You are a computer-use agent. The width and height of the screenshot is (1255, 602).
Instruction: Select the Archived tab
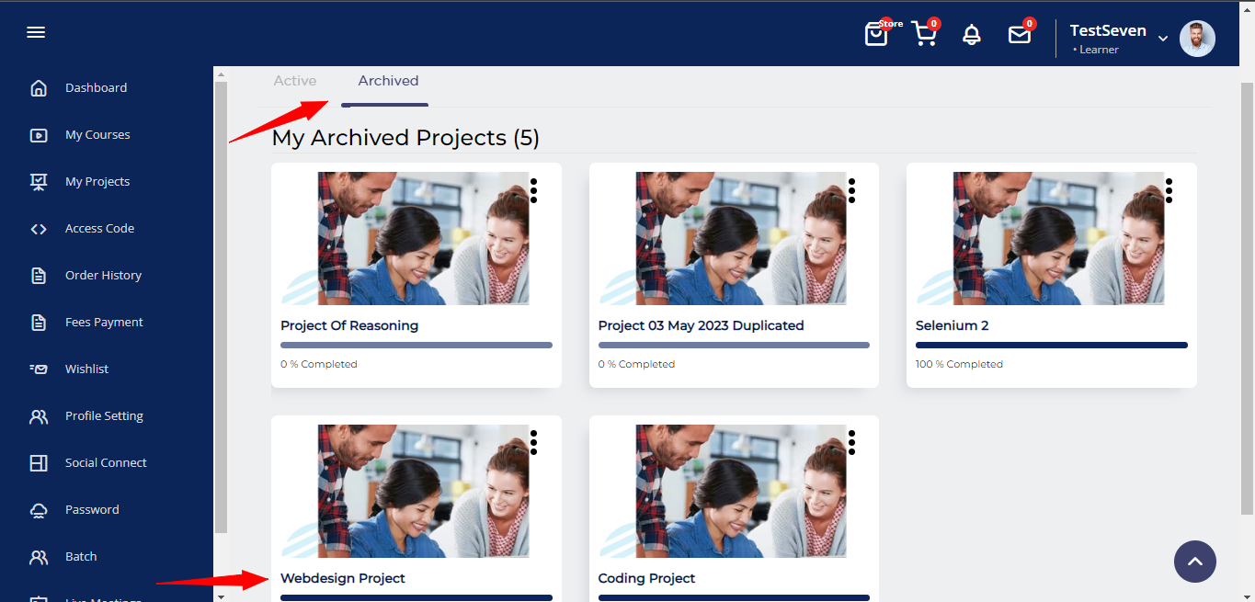point(388,81)
